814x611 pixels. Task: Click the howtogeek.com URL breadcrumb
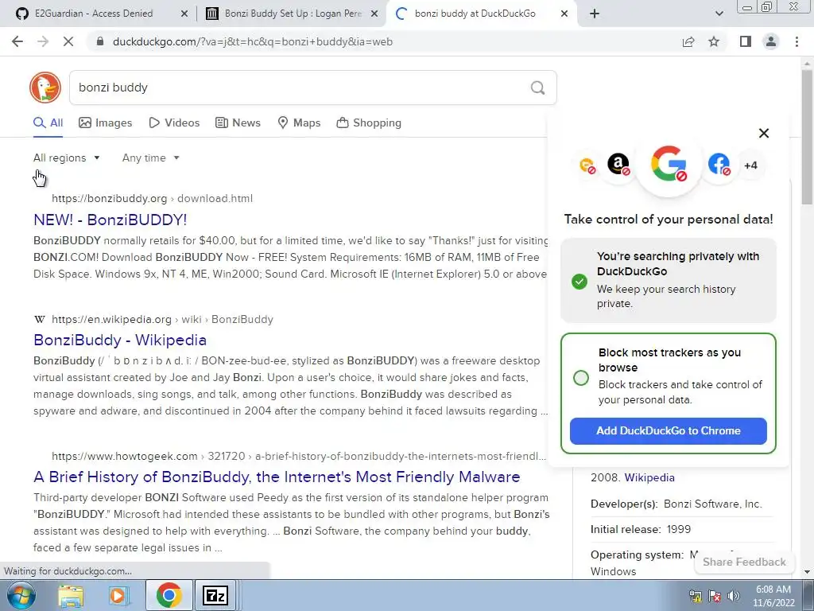[x=299, y=456]
